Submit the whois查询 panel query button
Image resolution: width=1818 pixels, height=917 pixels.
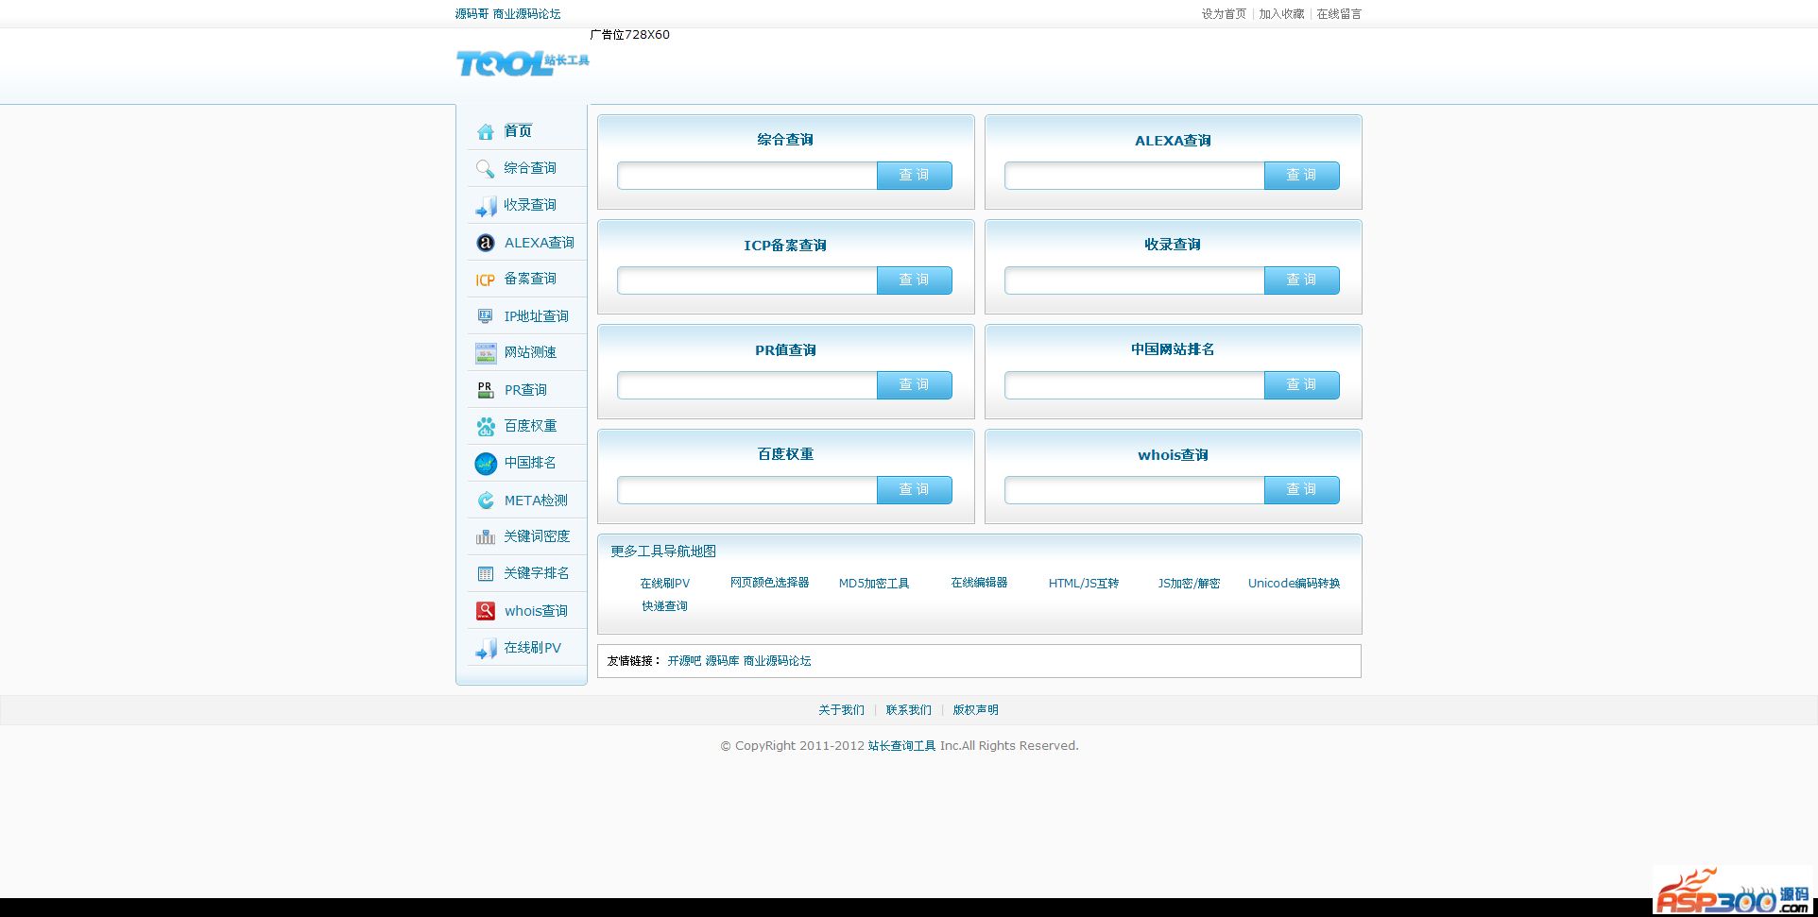(x=1301, y=490)
